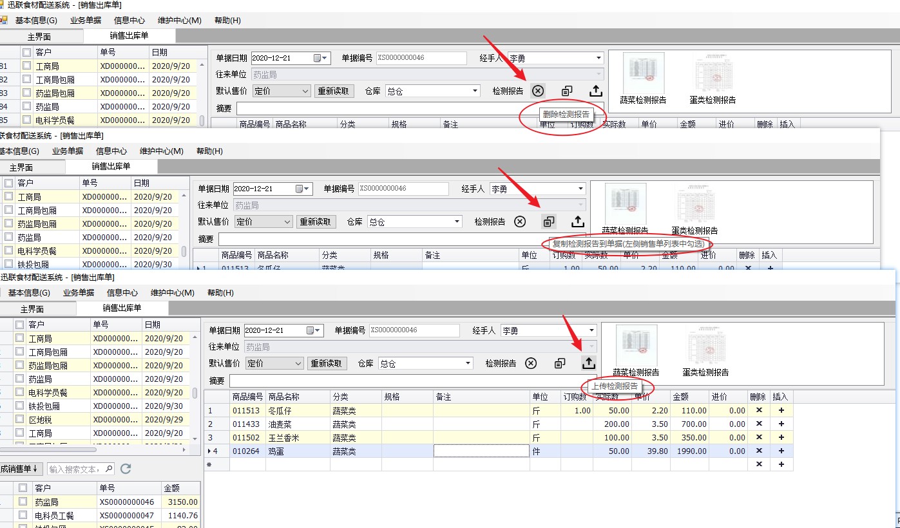Open calendar icon of 单据日期 in bottom window
The image size is (900, 528).
click(311, 330)
